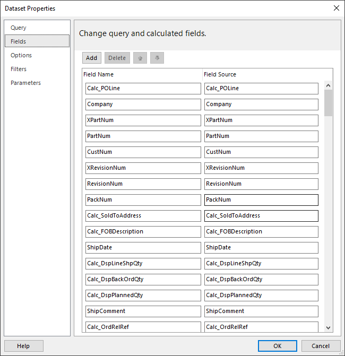This screenshot has height=356, width=345.
Task: Switch to the Options page
Action: 21,55
